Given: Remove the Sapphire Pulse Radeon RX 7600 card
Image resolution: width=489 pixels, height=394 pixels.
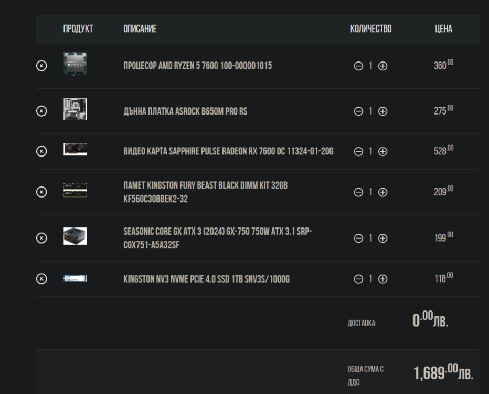Looking at the screenshot, I should (x=41, y=151).
